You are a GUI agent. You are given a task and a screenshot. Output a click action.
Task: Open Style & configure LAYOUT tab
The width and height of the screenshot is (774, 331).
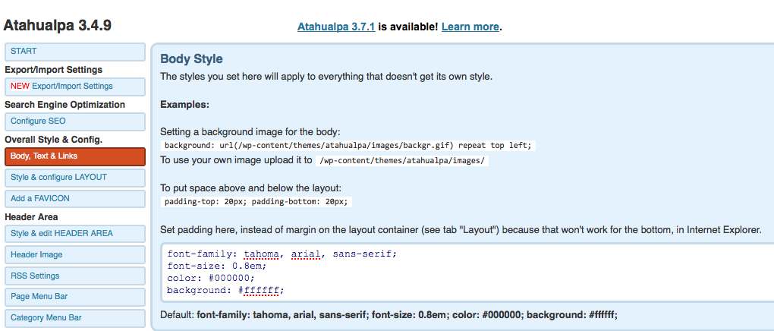75,178
